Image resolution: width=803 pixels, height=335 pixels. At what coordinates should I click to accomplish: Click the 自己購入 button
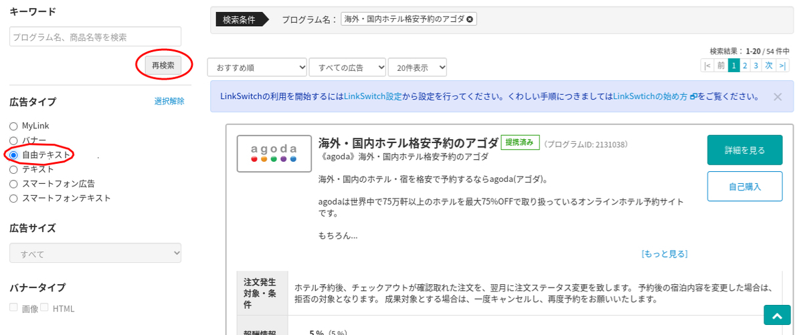coord(745,187)
